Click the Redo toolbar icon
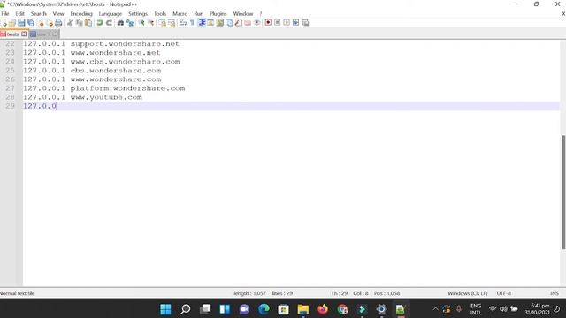The width and height of the screenshot is (566, 318). (109, 23)
